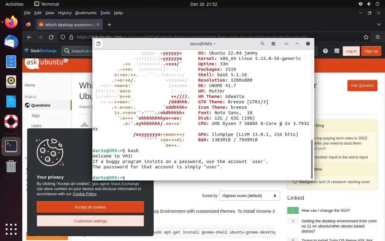Open linked question about Zorin 11 desktop environment
The height and width of the screenshot is (241, 385).
(x=339, y=226)
